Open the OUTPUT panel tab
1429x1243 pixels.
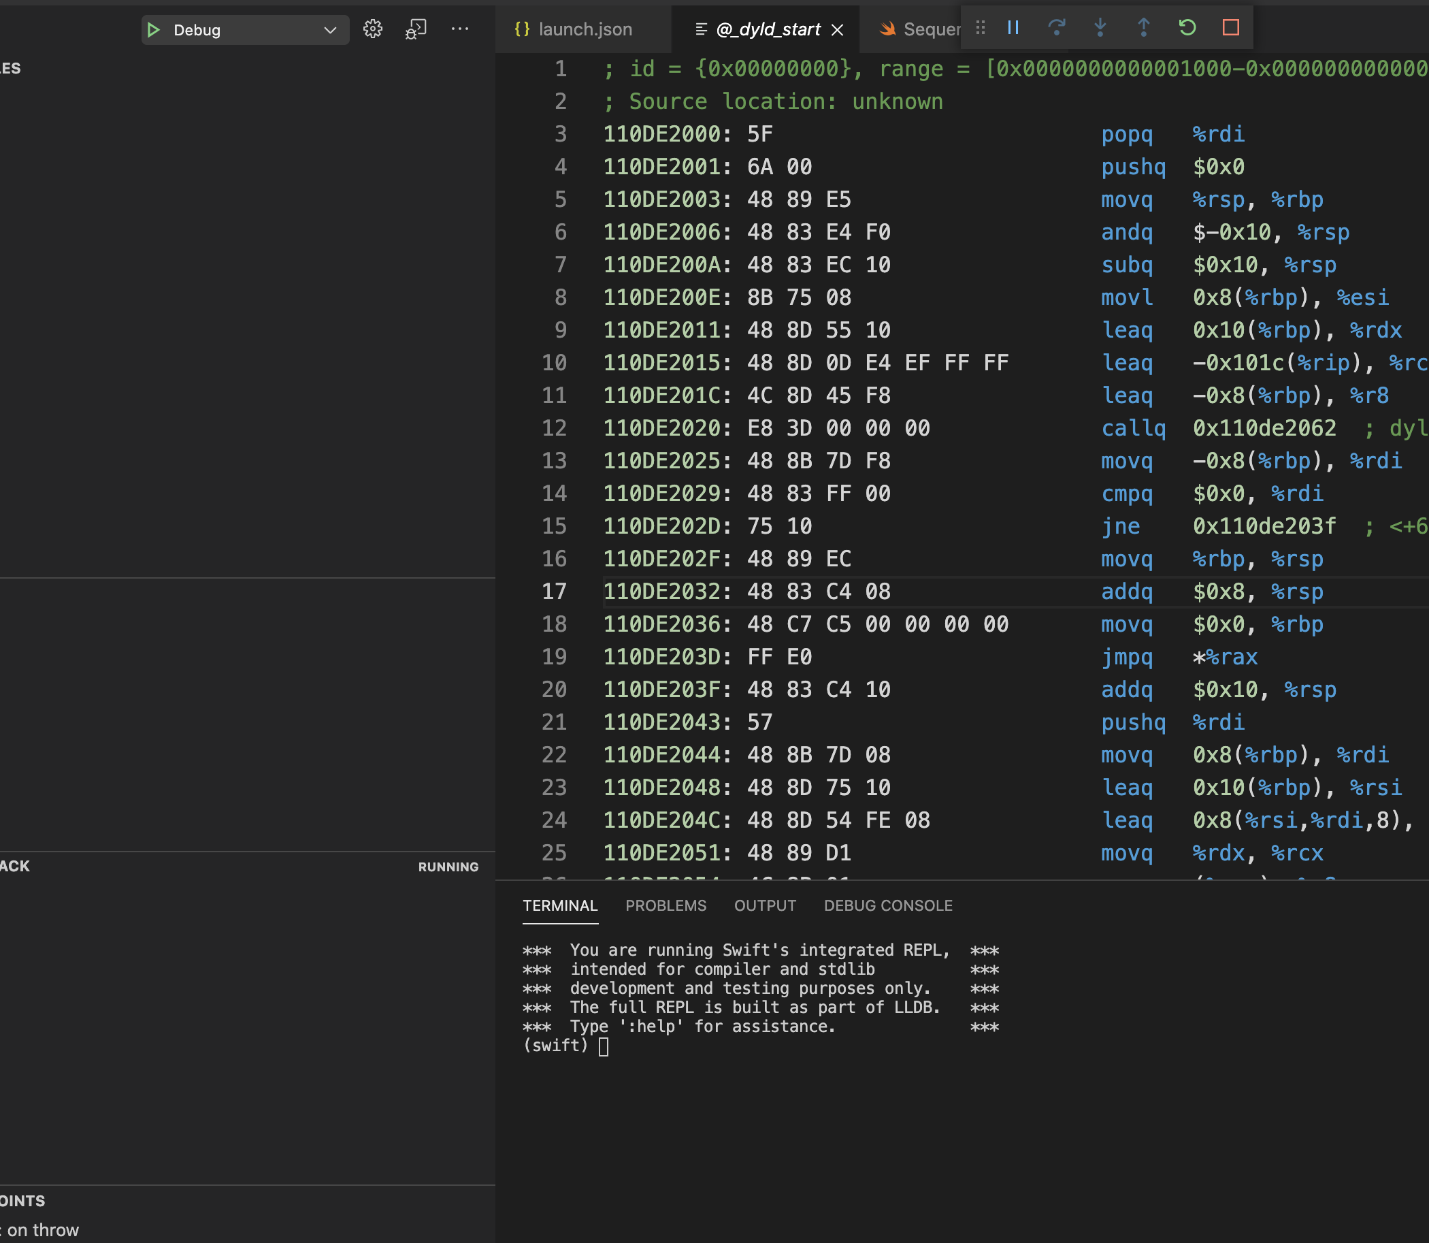click(x=765, y=905)
